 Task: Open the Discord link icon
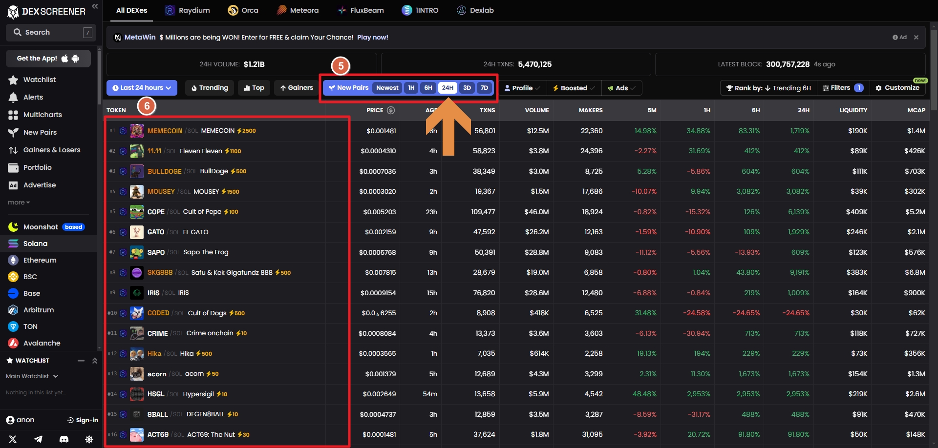[x=64, y=439]
